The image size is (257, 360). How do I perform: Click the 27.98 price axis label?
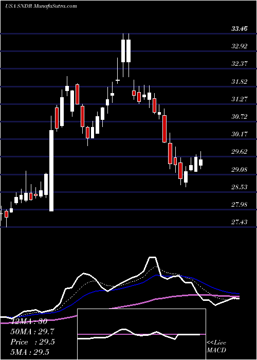pos(240,204)
